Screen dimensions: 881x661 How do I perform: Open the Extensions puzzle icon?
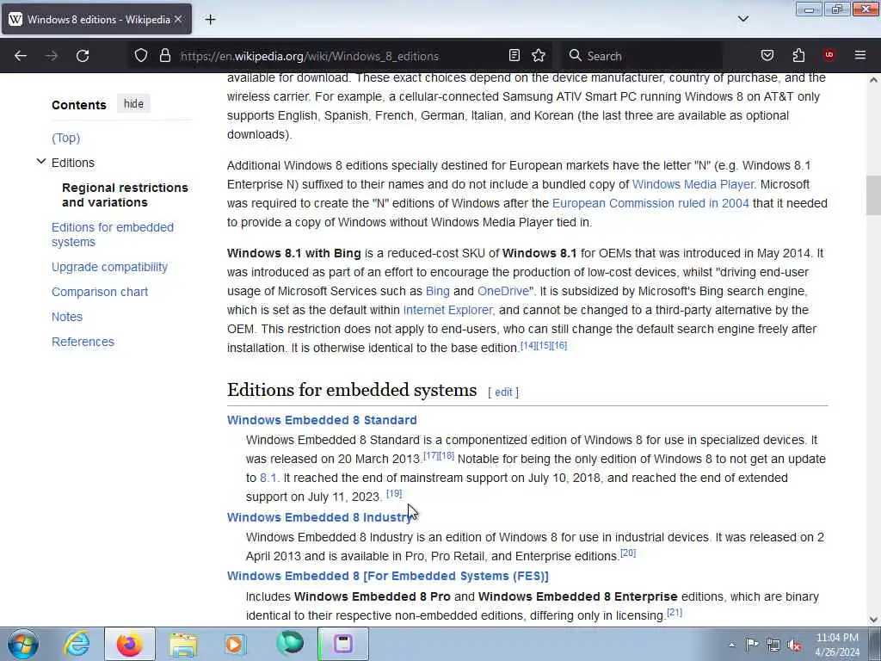(798, 56)
